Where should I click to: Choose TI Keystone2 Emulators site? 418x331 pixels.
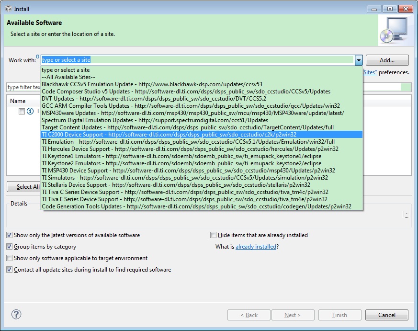point(202,163)
